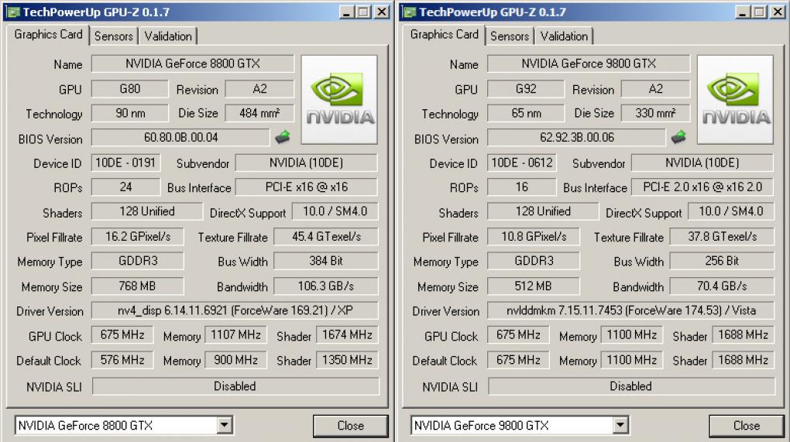Click the Die Size value 330 mm²
This screenshot has width=790, height=442.
[x=655, y=113]
